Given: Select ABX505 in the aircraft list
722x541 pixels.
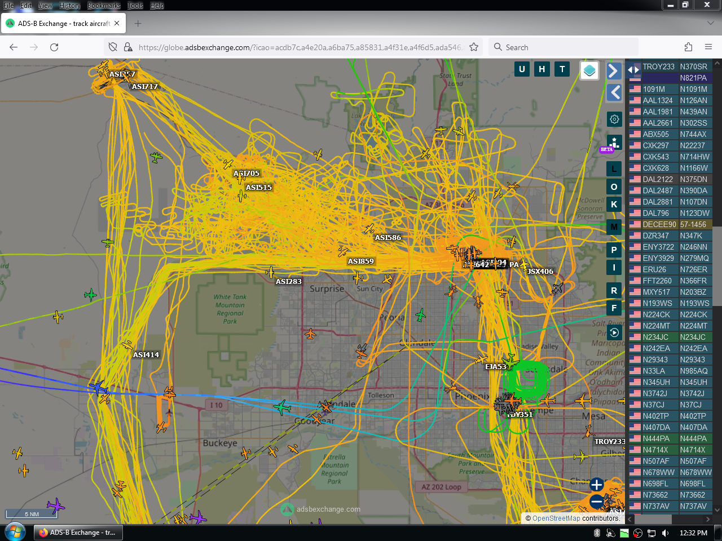Looking at the screenshot, I should (671, 134).
